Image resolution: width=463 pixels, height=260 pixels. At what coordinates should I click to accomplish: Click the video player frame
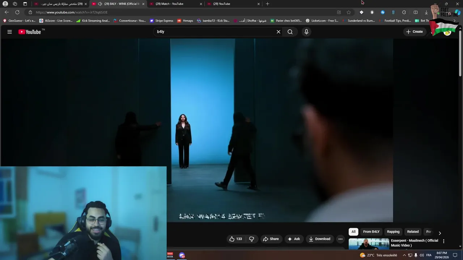(197, 130)
